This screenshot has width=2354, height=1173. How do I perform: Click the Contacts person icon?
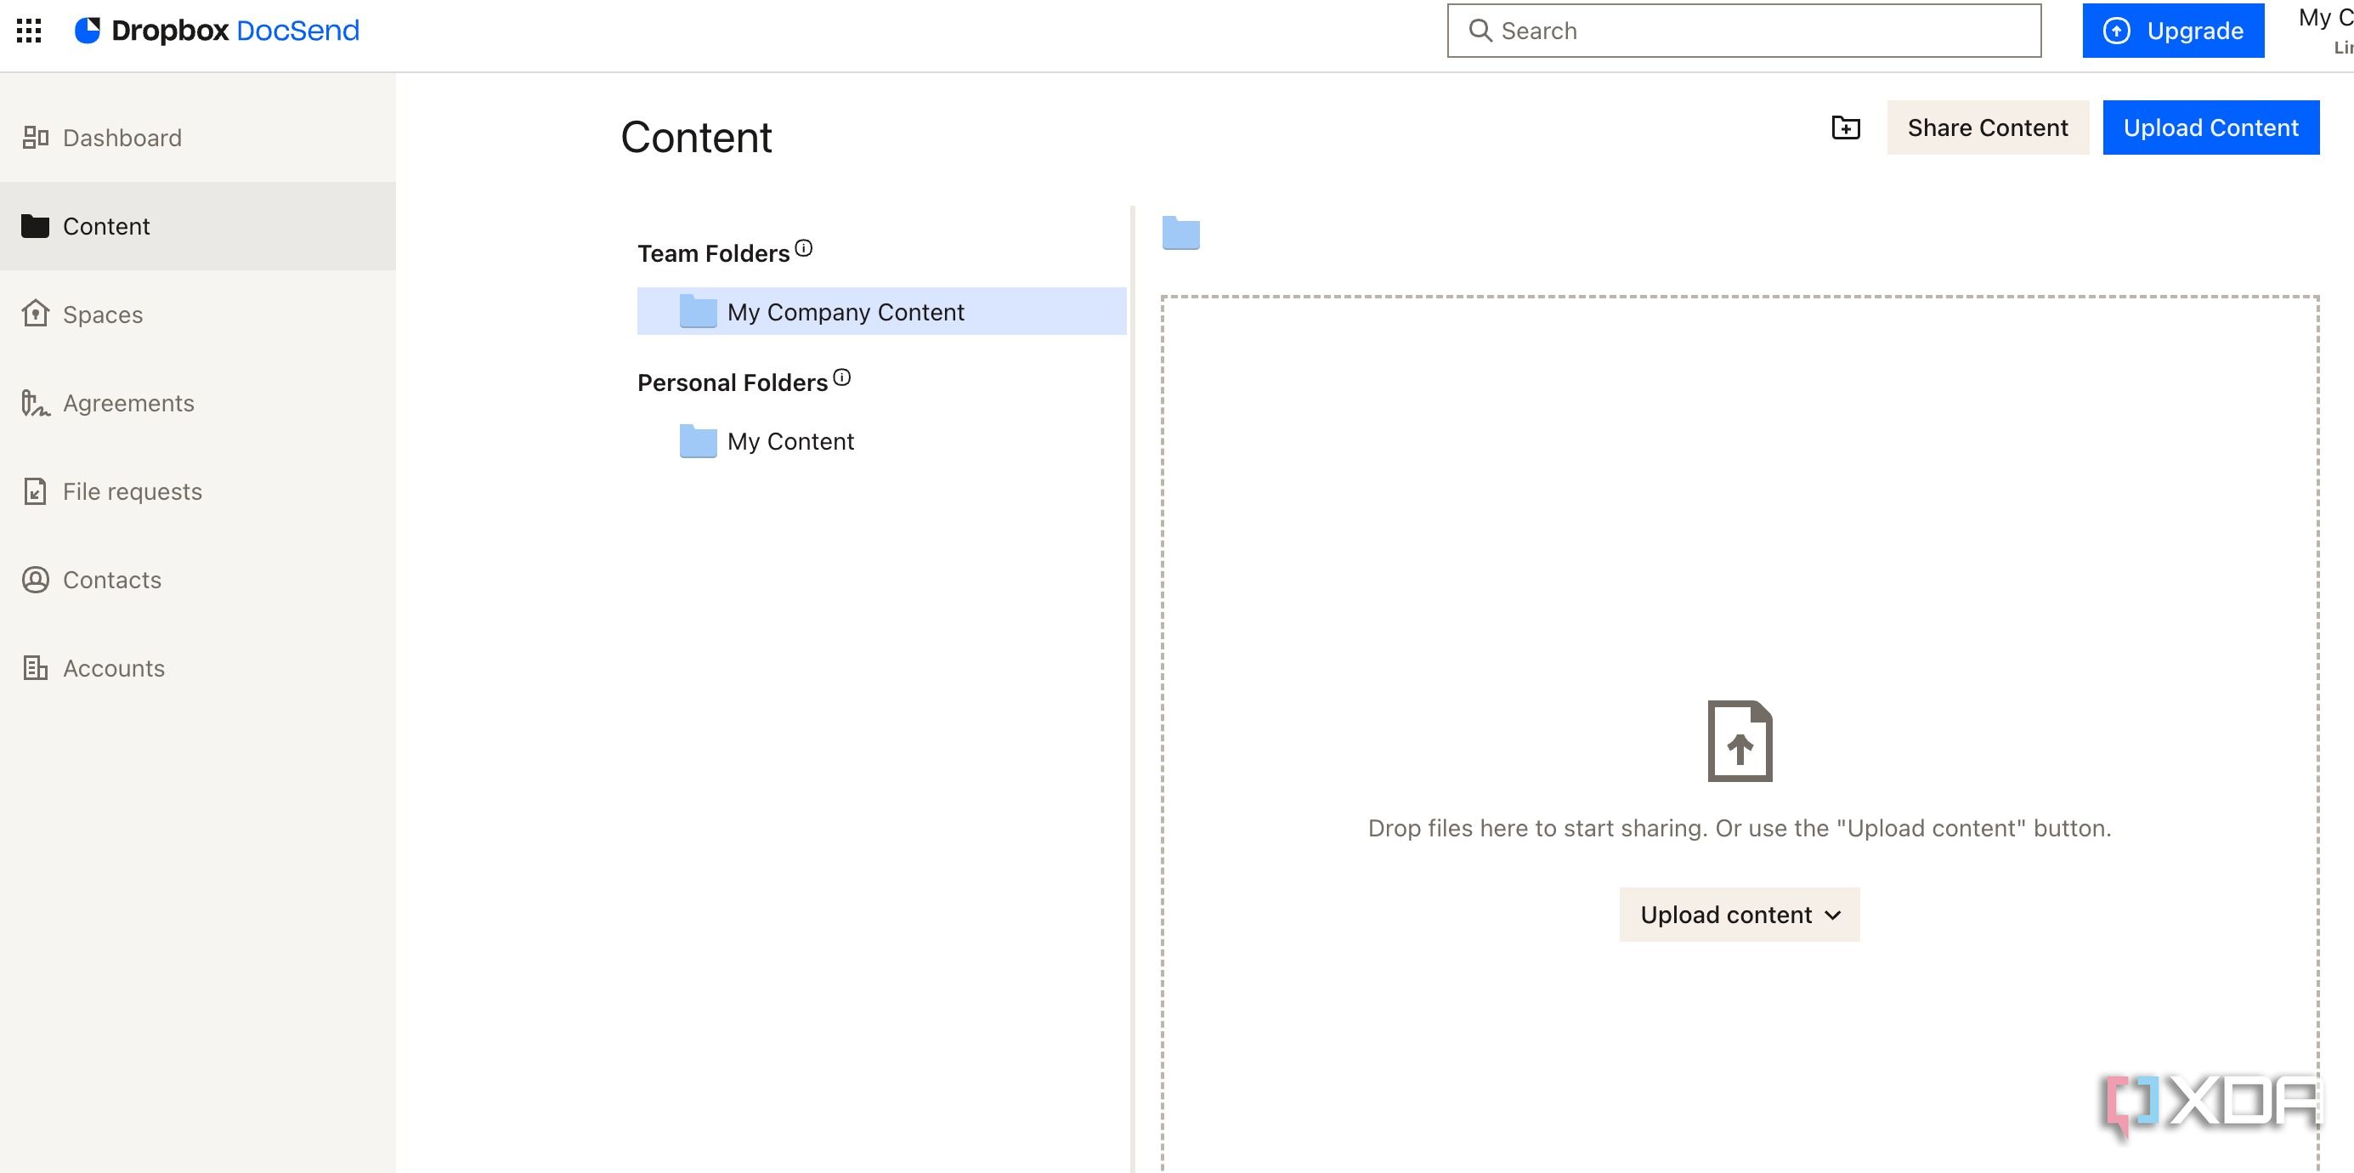(x=35, y=580)
